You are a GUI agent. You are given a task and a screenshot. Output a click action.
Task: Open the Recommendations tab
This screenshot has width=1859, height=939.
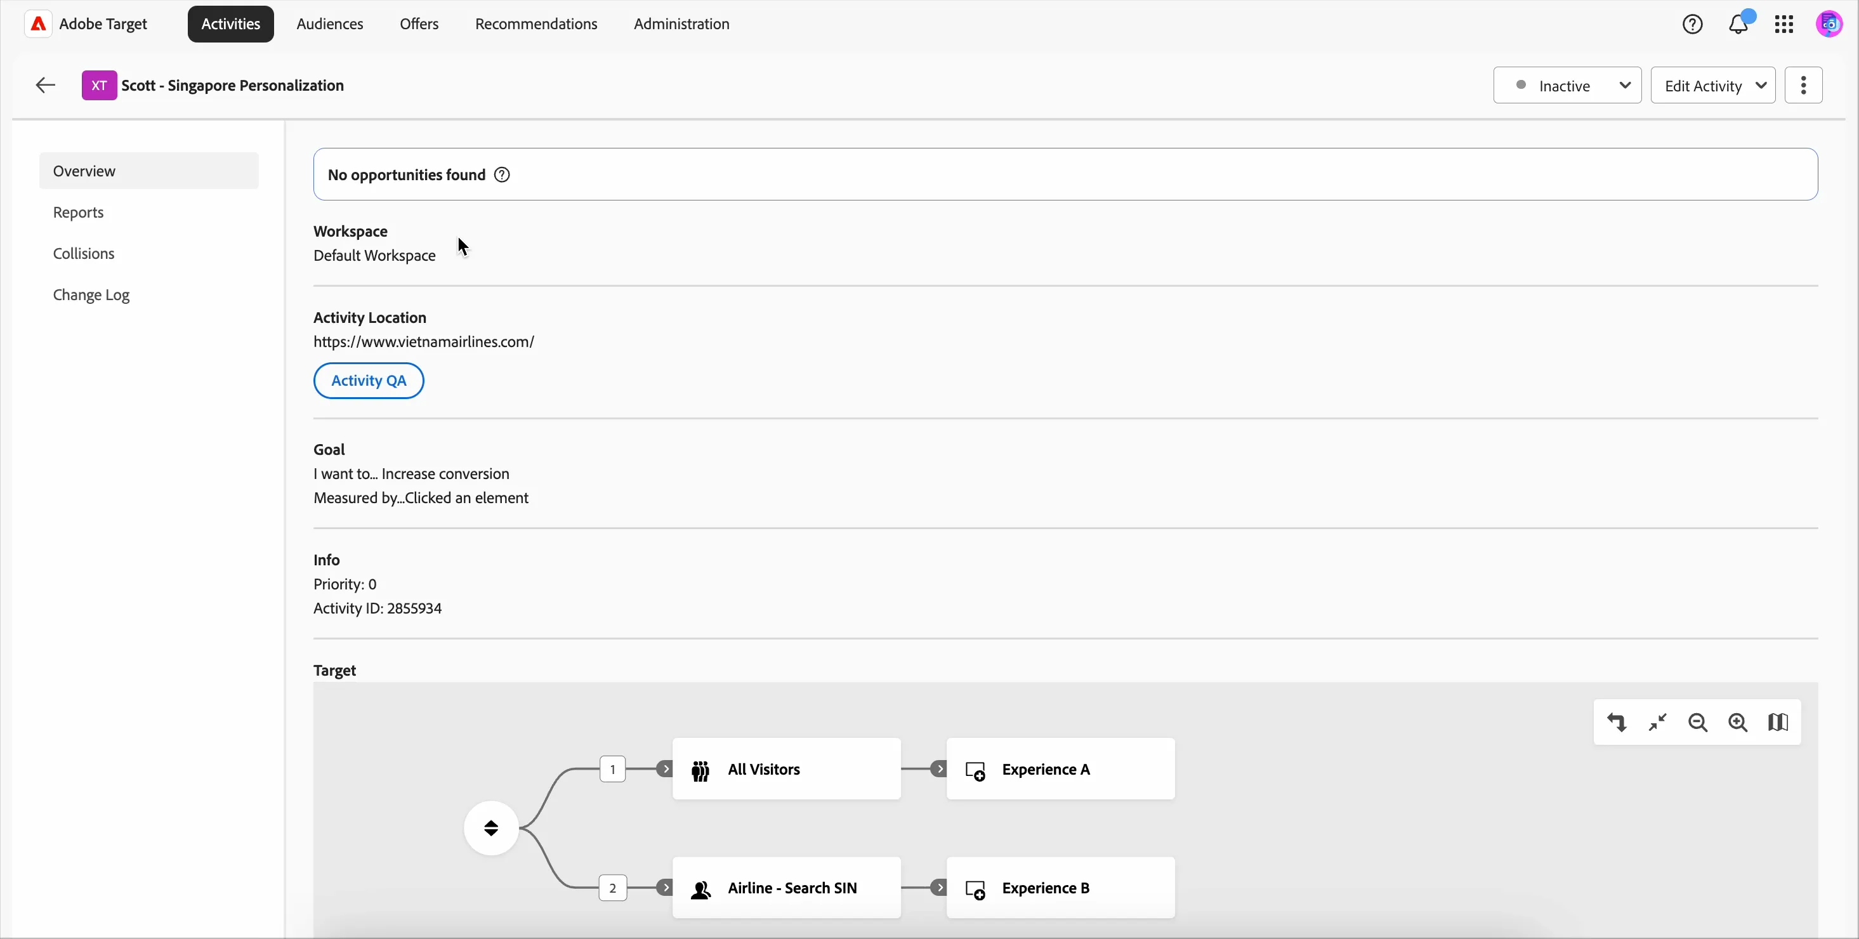pyautogui.click(x=536, y=24)
